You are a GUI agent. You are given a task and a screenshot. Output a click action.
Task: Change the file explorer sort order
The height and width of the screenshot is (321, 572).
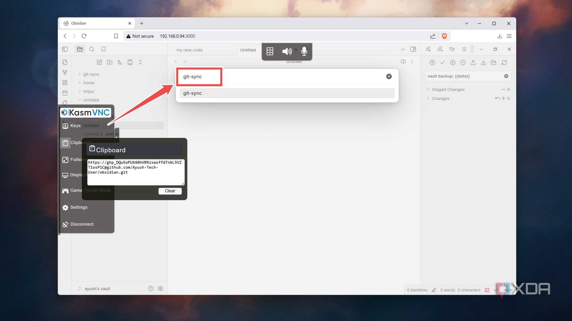(120, 62)
